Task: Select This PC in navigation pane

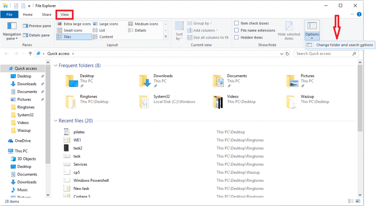Action: (x=18, y=151)
